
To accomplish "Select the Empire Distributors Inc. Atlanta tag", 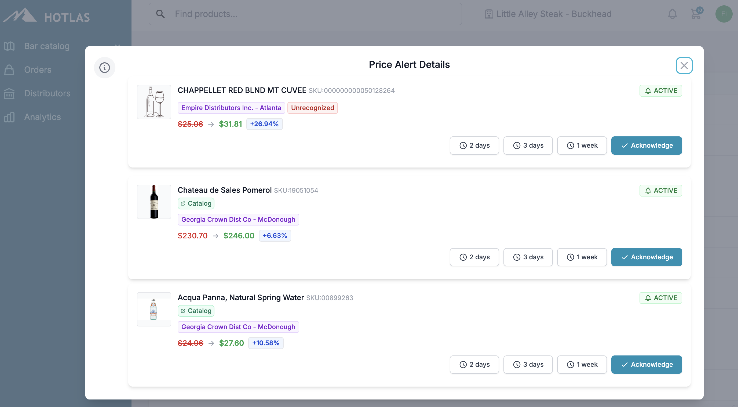I will click(x=231, y=108).
